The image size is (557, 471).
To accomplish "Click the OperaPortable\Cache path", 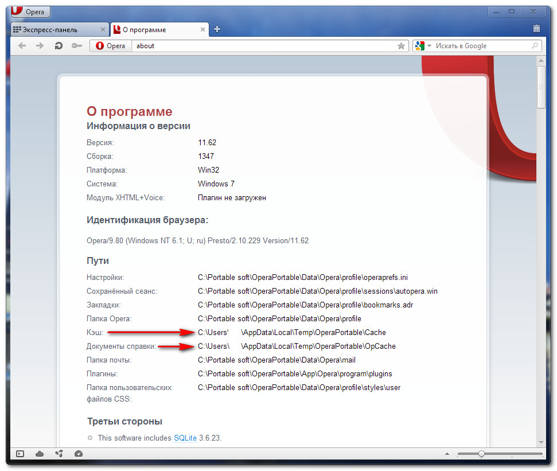I will (292, 333).
